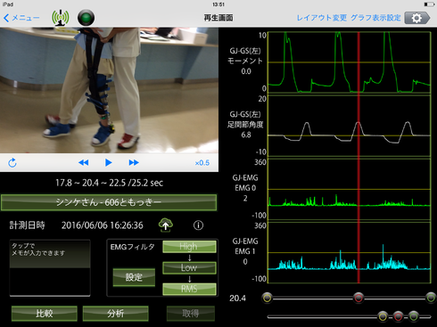This screenshot has height=327, width=437.
Task: Click the yellow start handle on upper slider
Action: (268, 298)
